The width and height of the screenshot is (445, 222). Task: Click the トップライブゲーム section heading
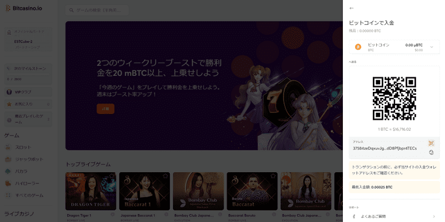[x=88, y=164]
